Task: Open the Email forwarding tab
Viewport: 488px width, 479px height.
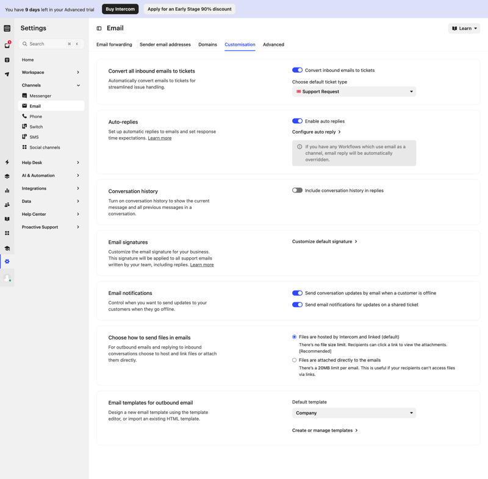Action: pos(114,44)
